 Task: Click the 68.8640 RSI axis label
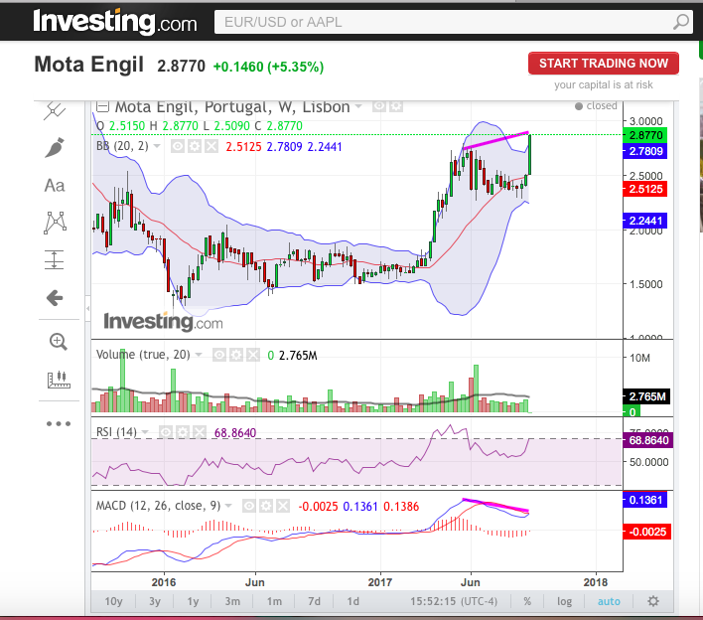coord(648,440)
